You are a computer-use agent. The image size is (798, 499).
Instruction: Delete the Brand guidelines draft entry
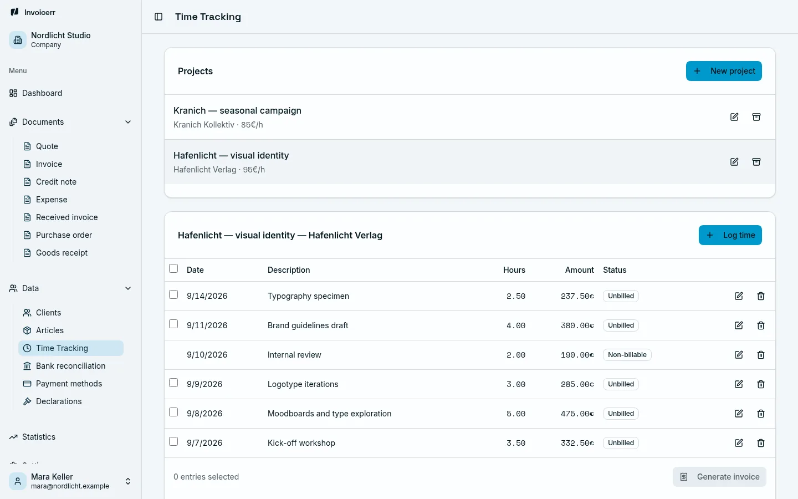(x=761, y=325)
